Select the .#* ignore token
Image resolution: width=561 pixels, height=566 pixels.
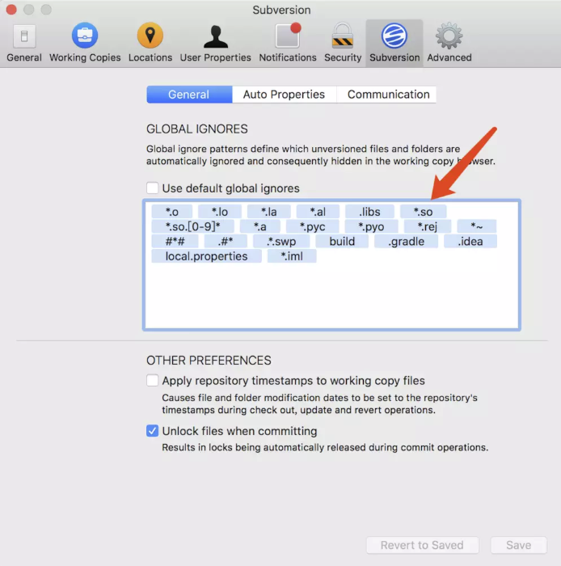click(x=226, y=241)
